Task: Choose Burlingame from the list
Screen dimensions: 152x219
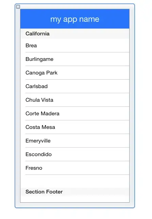Action: [75, 59]
